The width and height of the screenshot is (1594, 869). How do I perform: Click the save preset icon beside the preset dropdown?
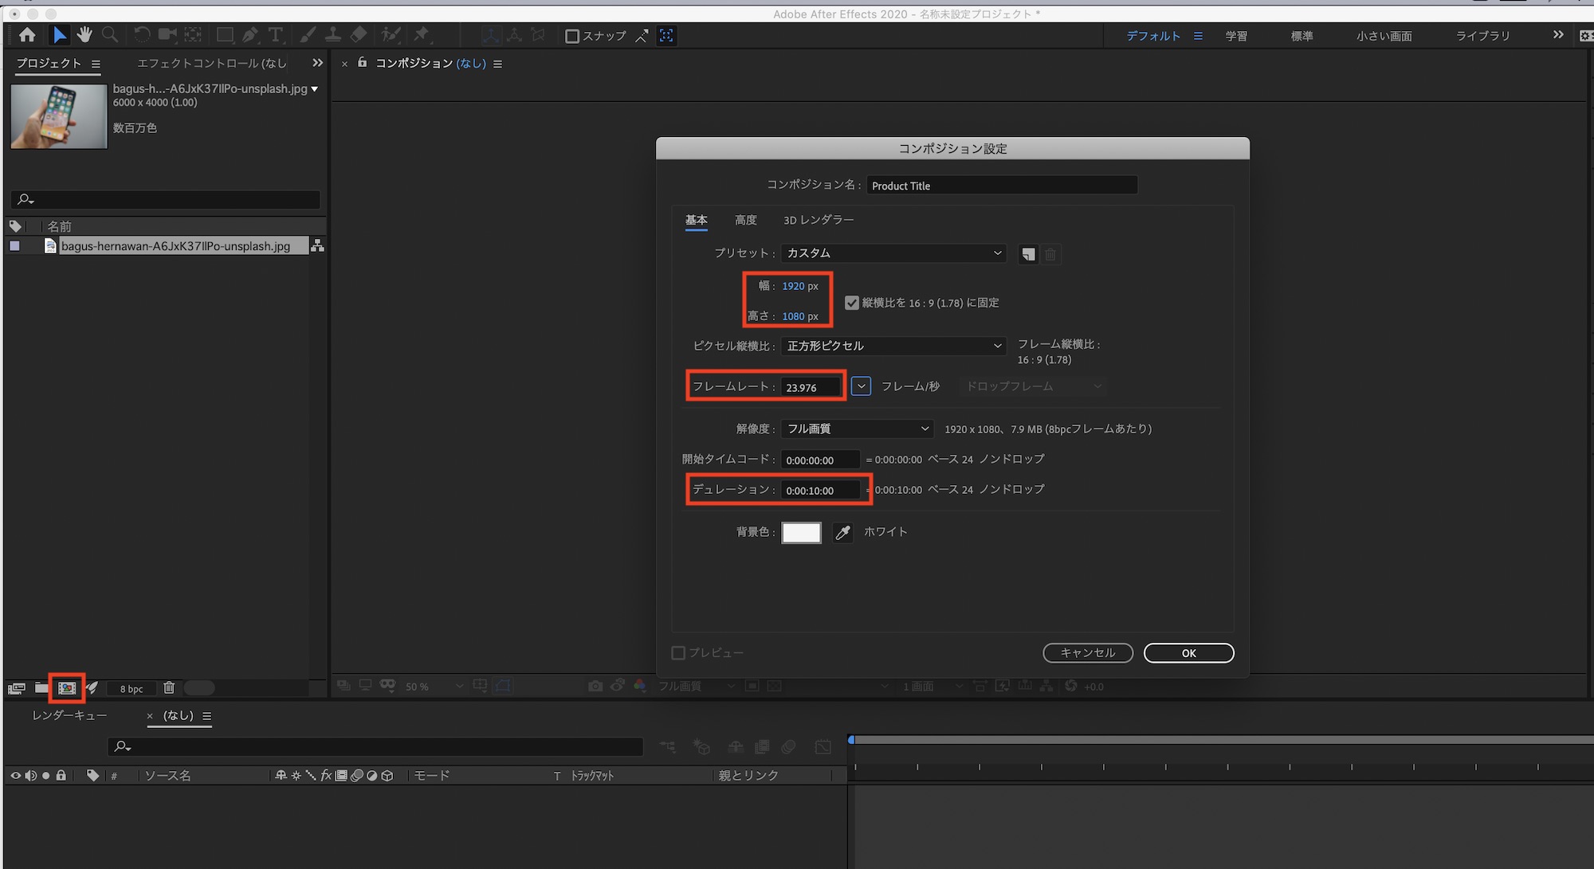click(1028, 254)
